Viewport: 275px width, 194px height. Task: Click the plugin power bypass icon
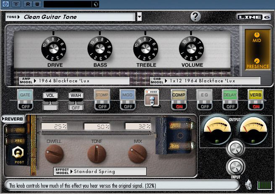coord(5,4)
